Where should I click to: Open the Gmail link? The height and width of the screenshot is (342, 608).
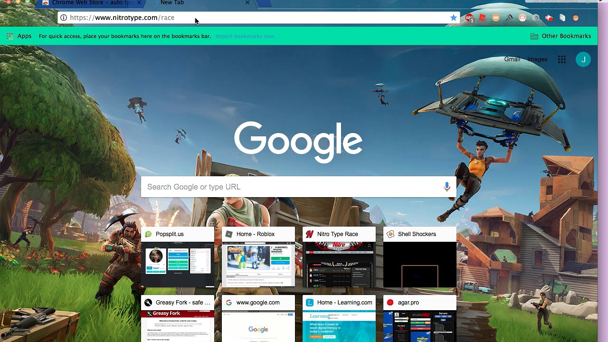(x=512, y=59)
